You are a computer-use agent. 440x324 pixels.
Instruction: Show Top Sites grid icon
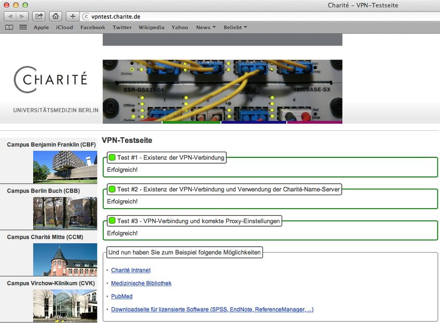click(23, 27)
